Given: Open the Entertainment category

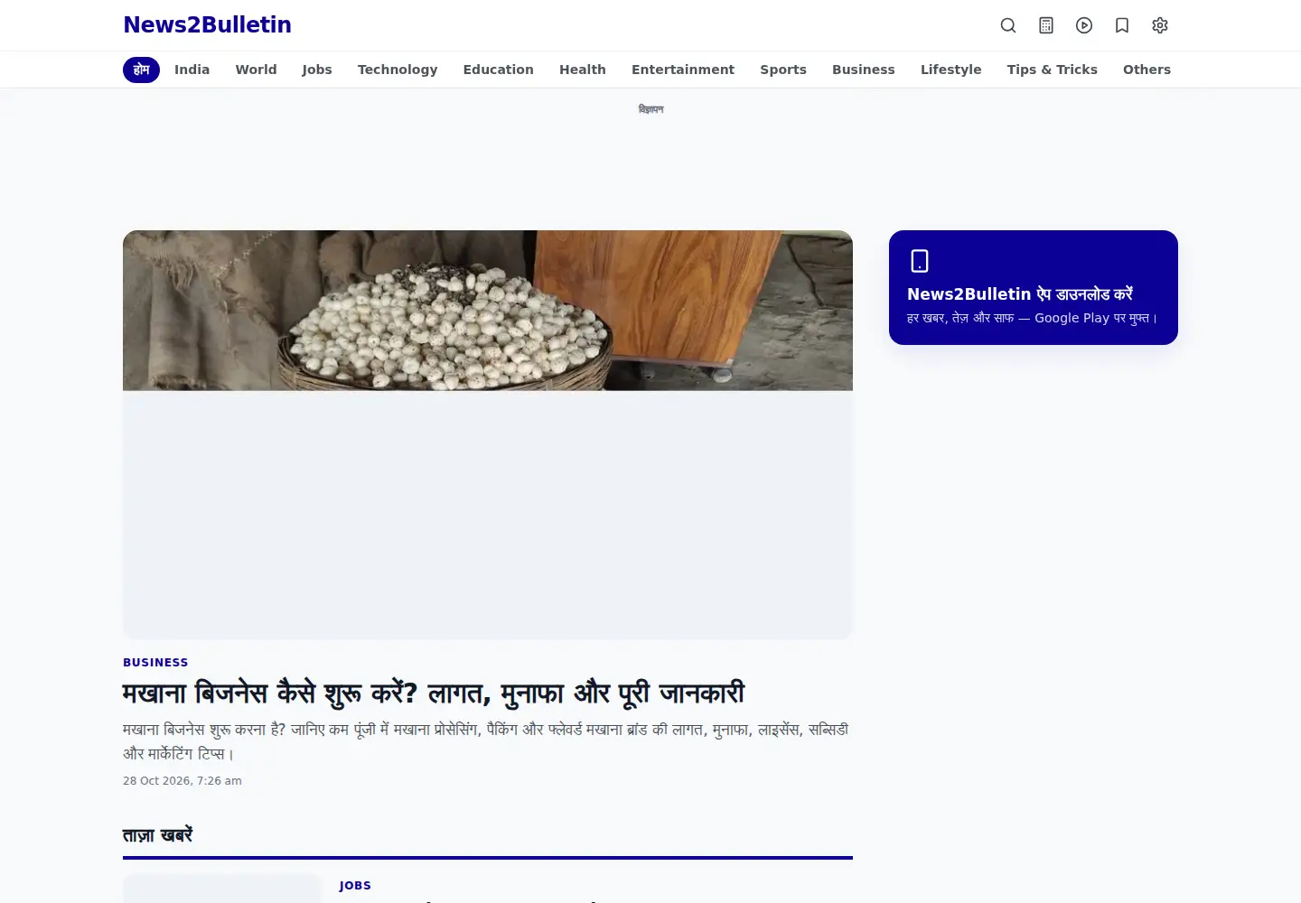Looking at the screenshot, I should pyautogui.click(x=683, y=70).
